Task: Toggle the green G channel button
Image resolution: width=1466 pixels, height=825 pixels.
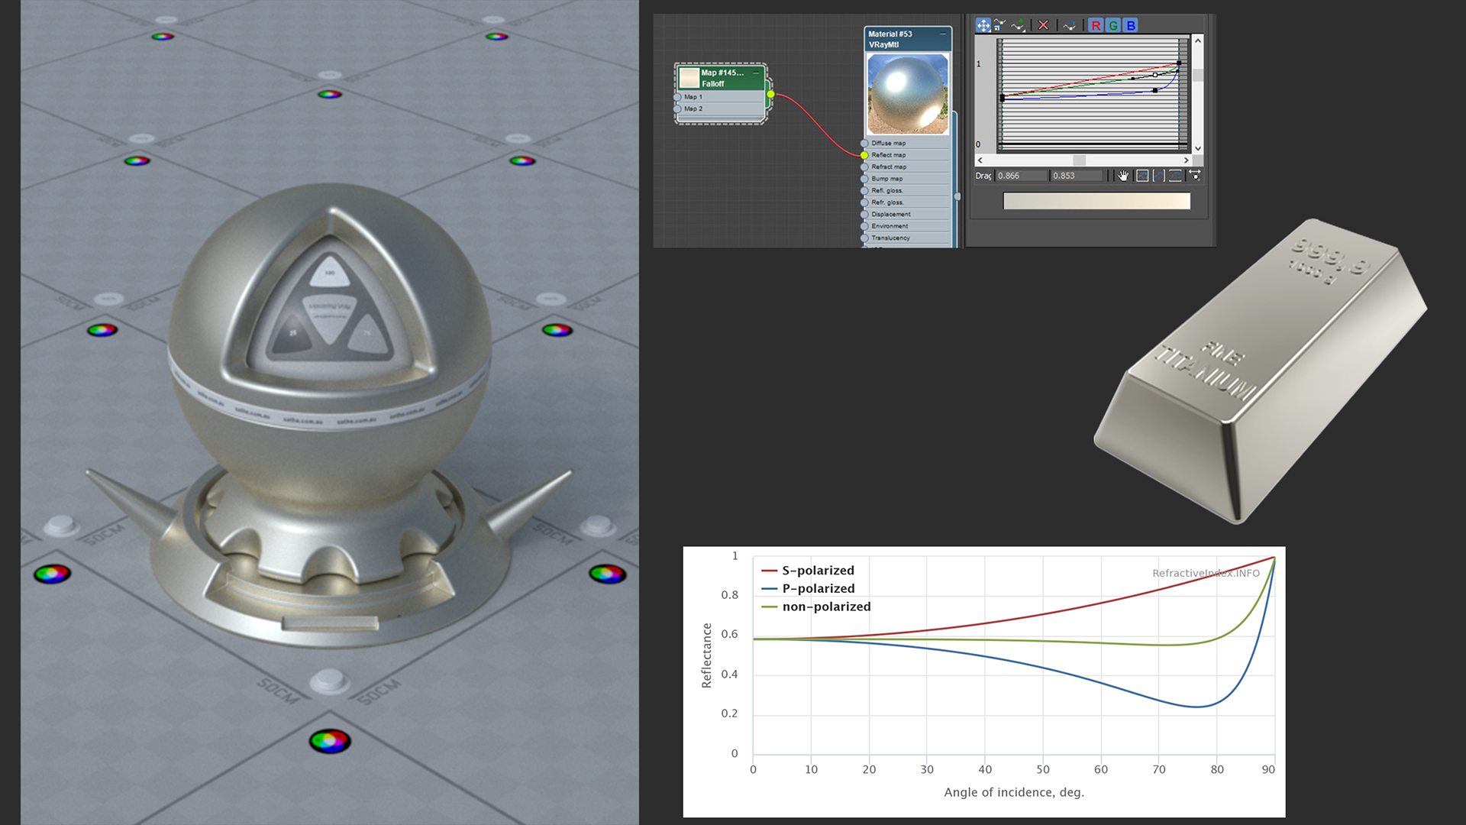Action: click(x=1113, y=25)
